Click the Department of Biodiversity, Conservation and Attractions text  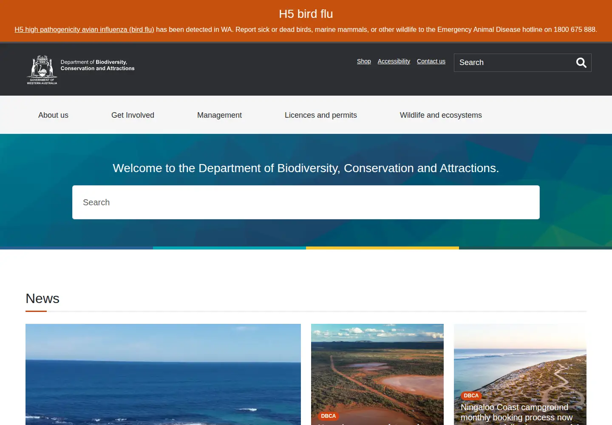97,65
